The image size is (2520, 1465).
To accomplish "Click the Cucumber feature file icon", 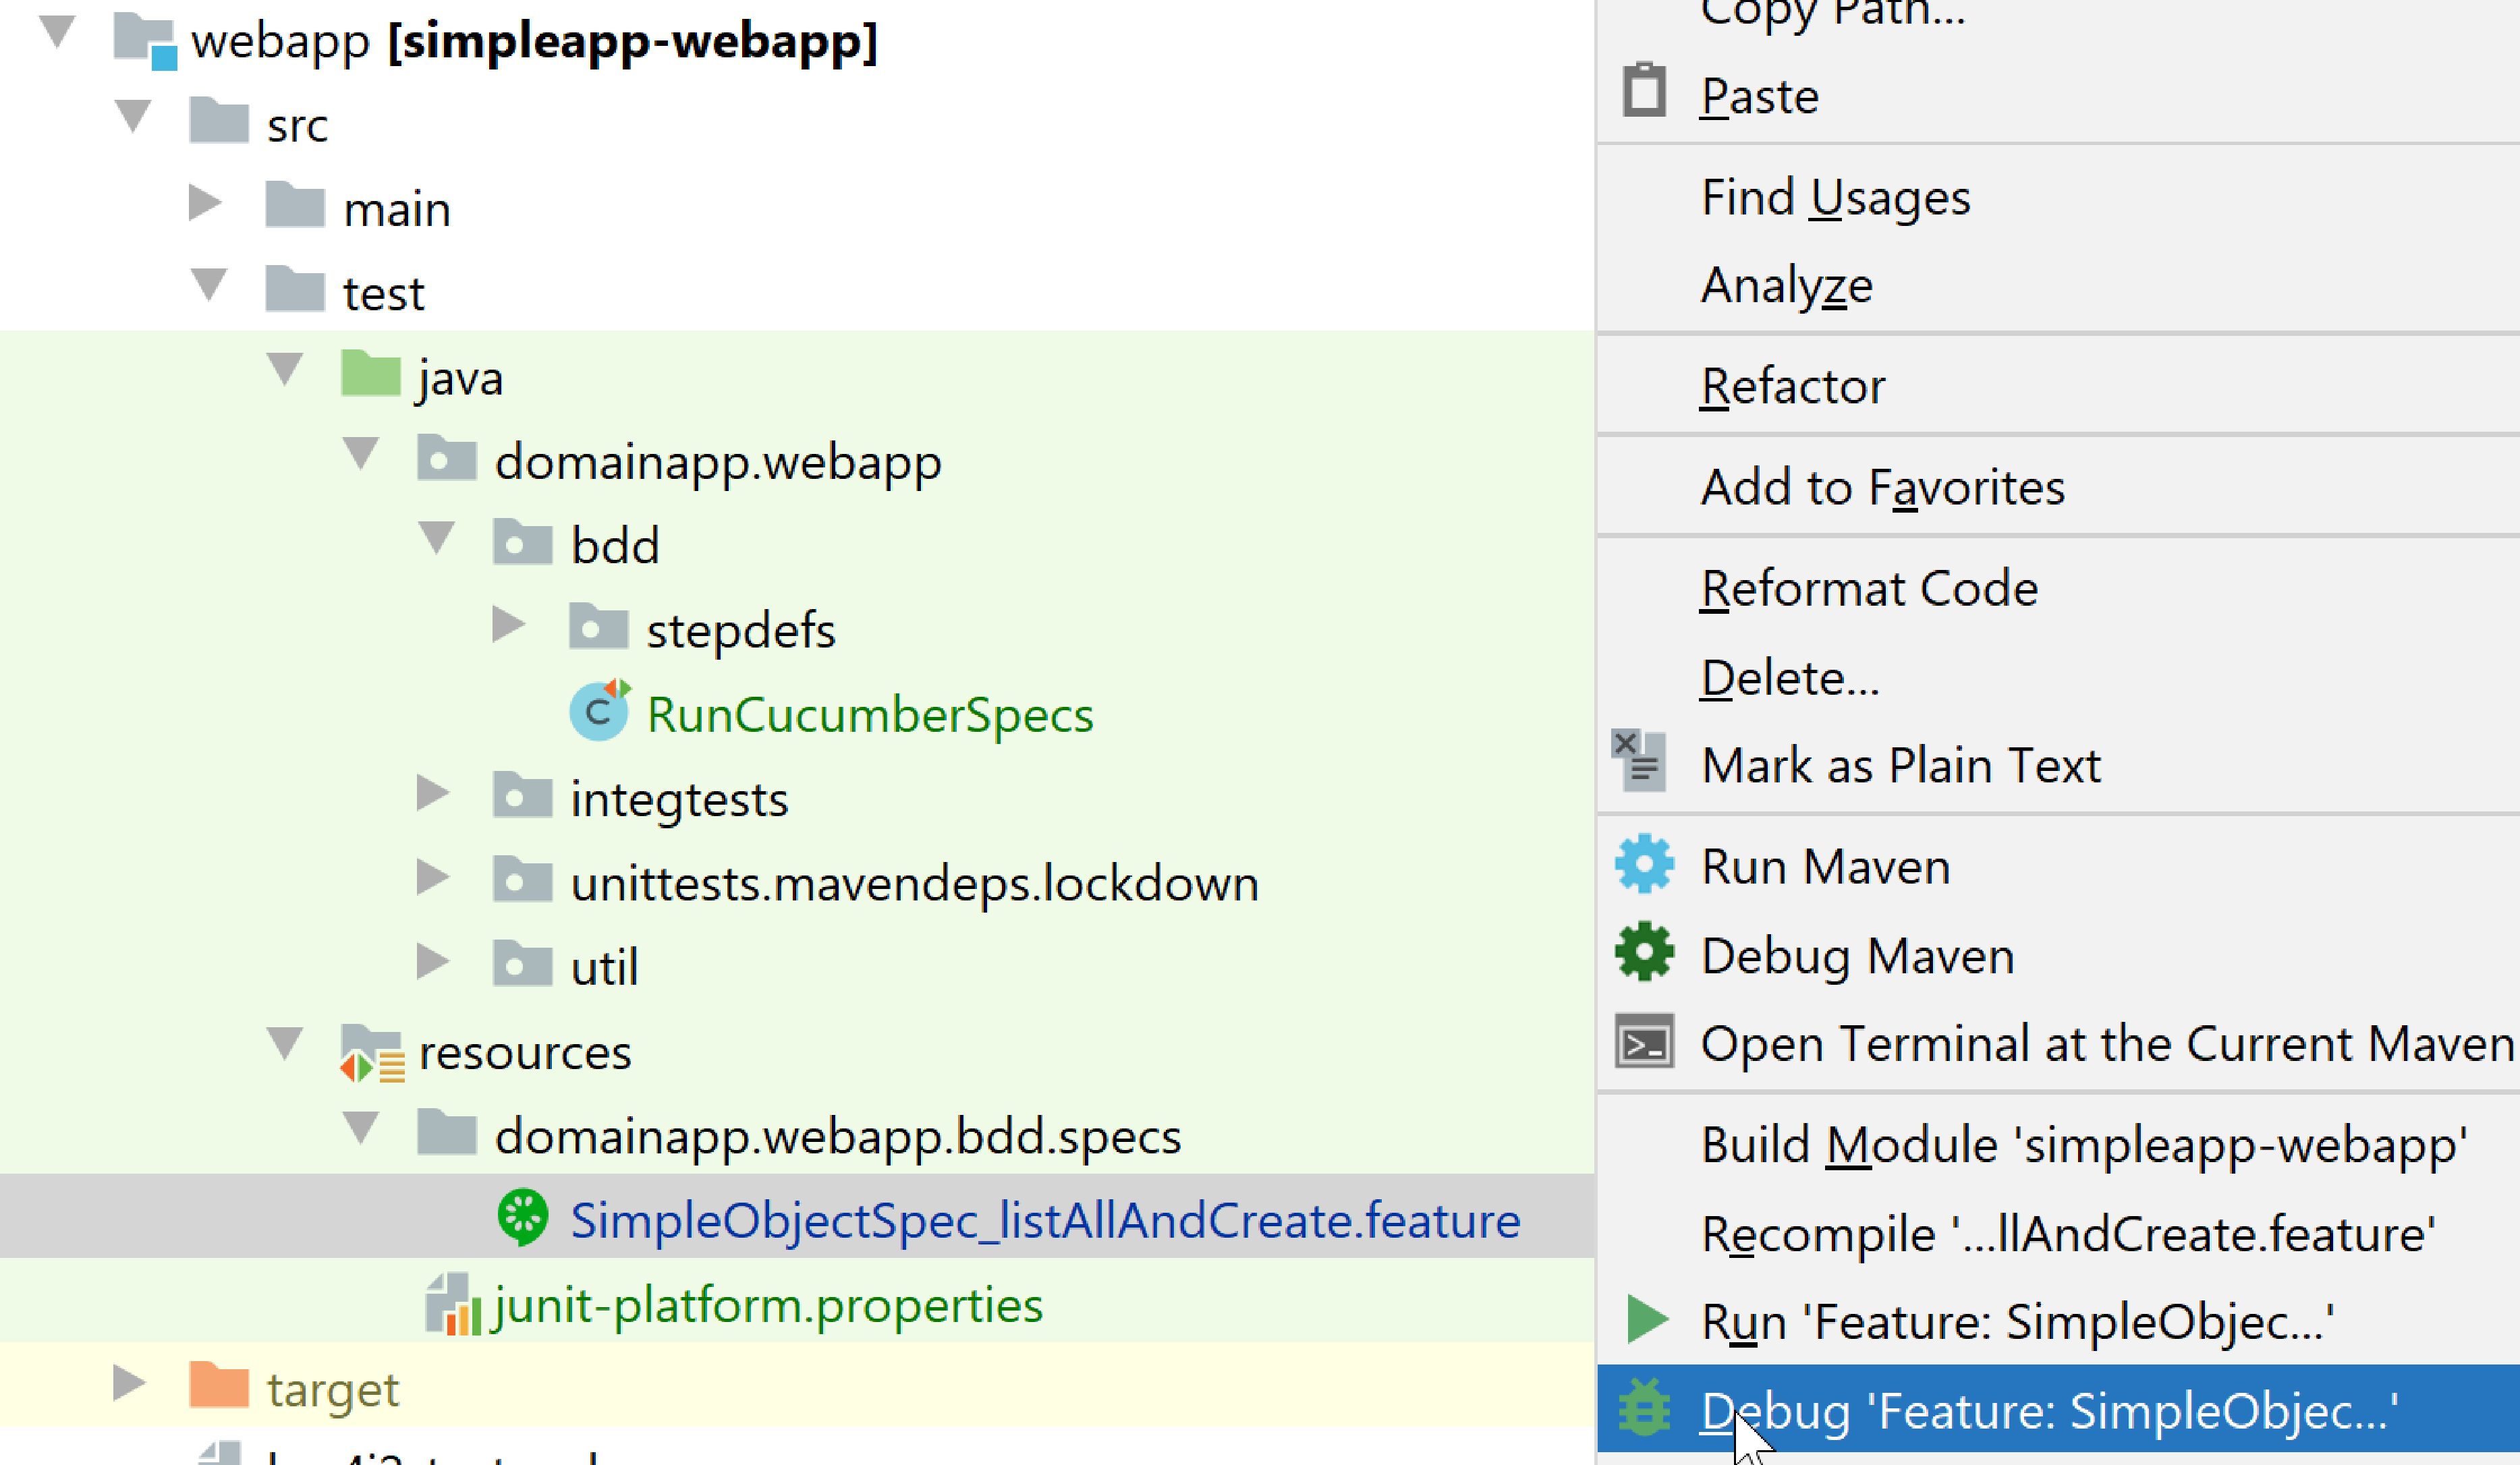I will [522, 1217].
